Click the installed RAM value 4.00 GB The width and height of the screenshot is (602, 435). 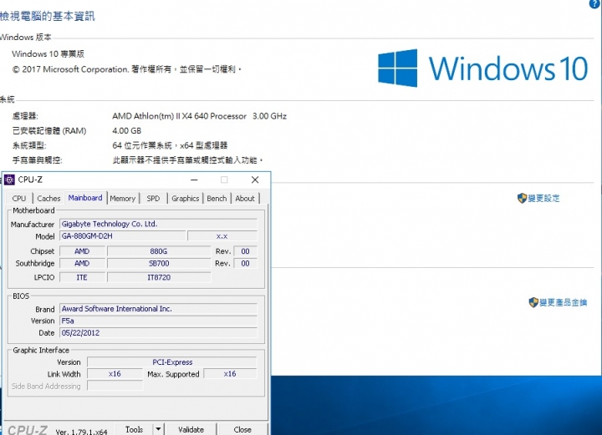click(127, 131)
